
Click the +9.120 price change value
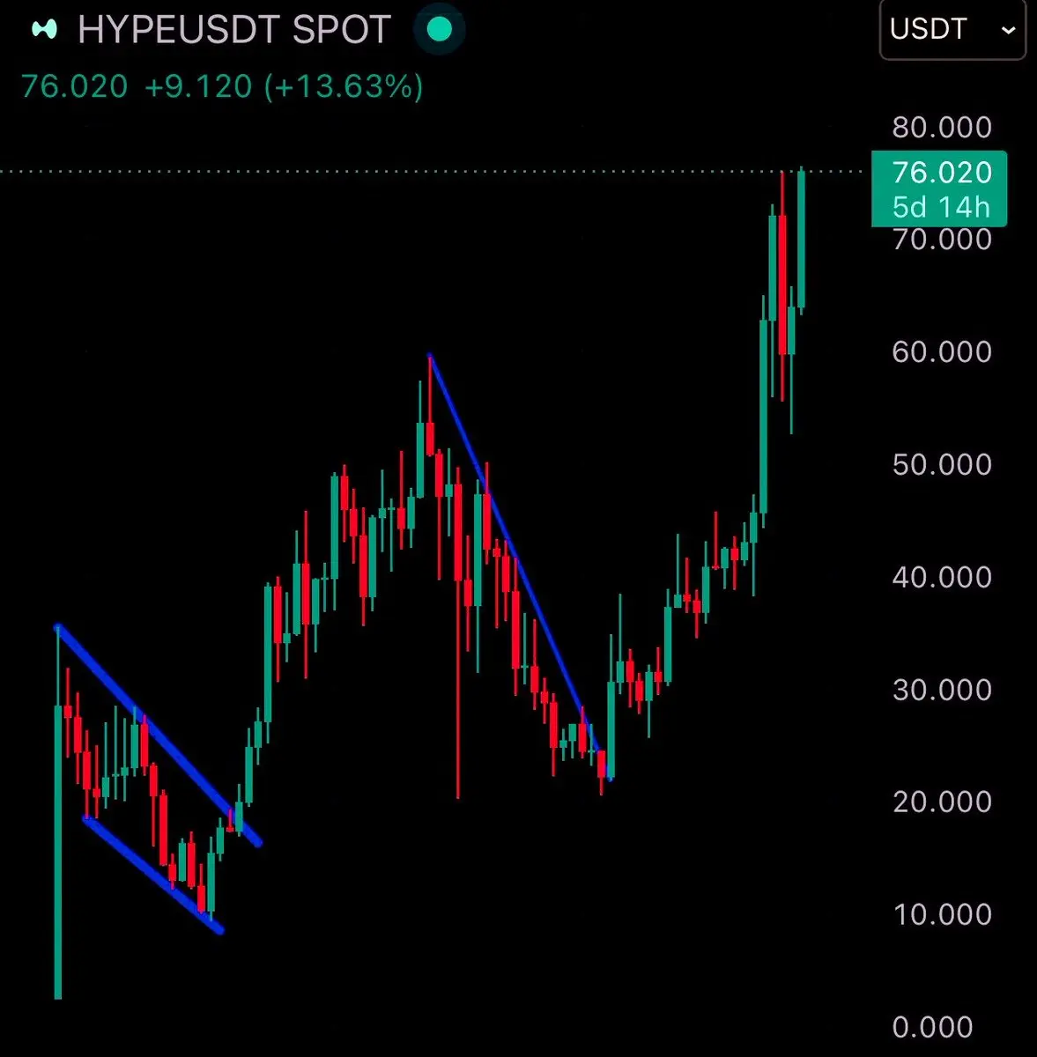[x=197, y=86]
